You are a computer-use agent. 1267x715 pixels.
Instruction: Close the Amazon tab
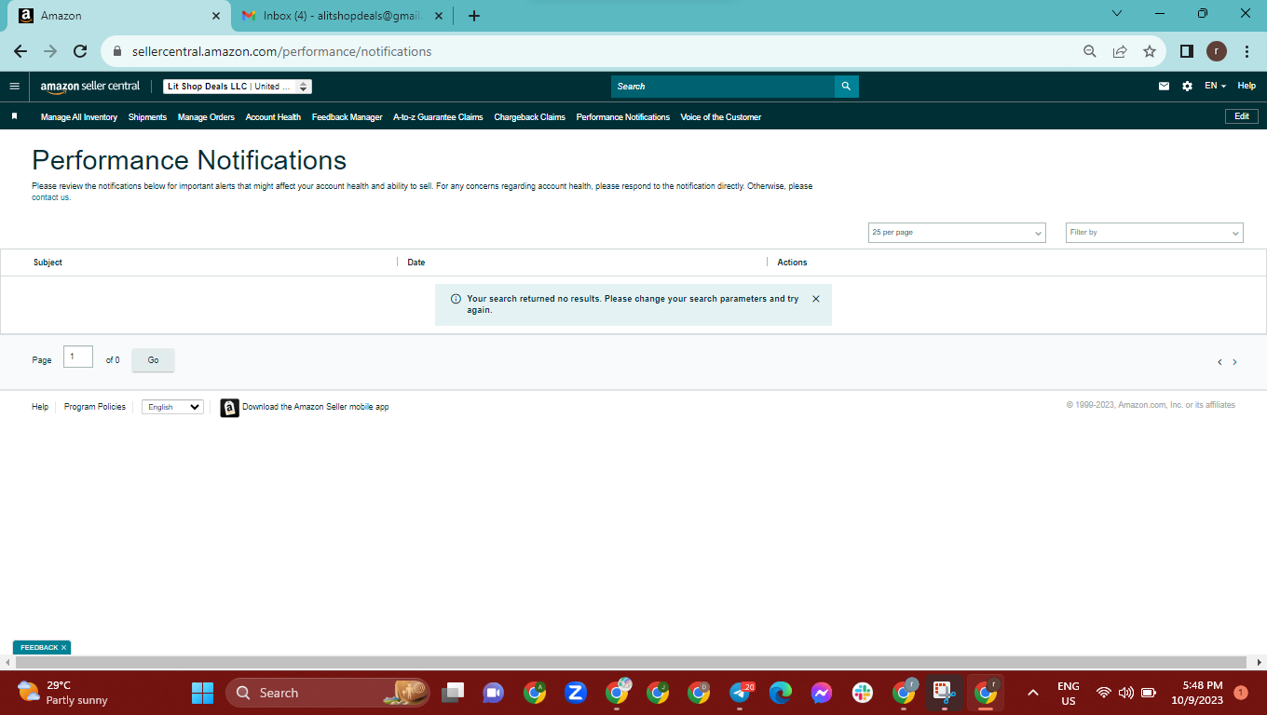tap(216, 16)
